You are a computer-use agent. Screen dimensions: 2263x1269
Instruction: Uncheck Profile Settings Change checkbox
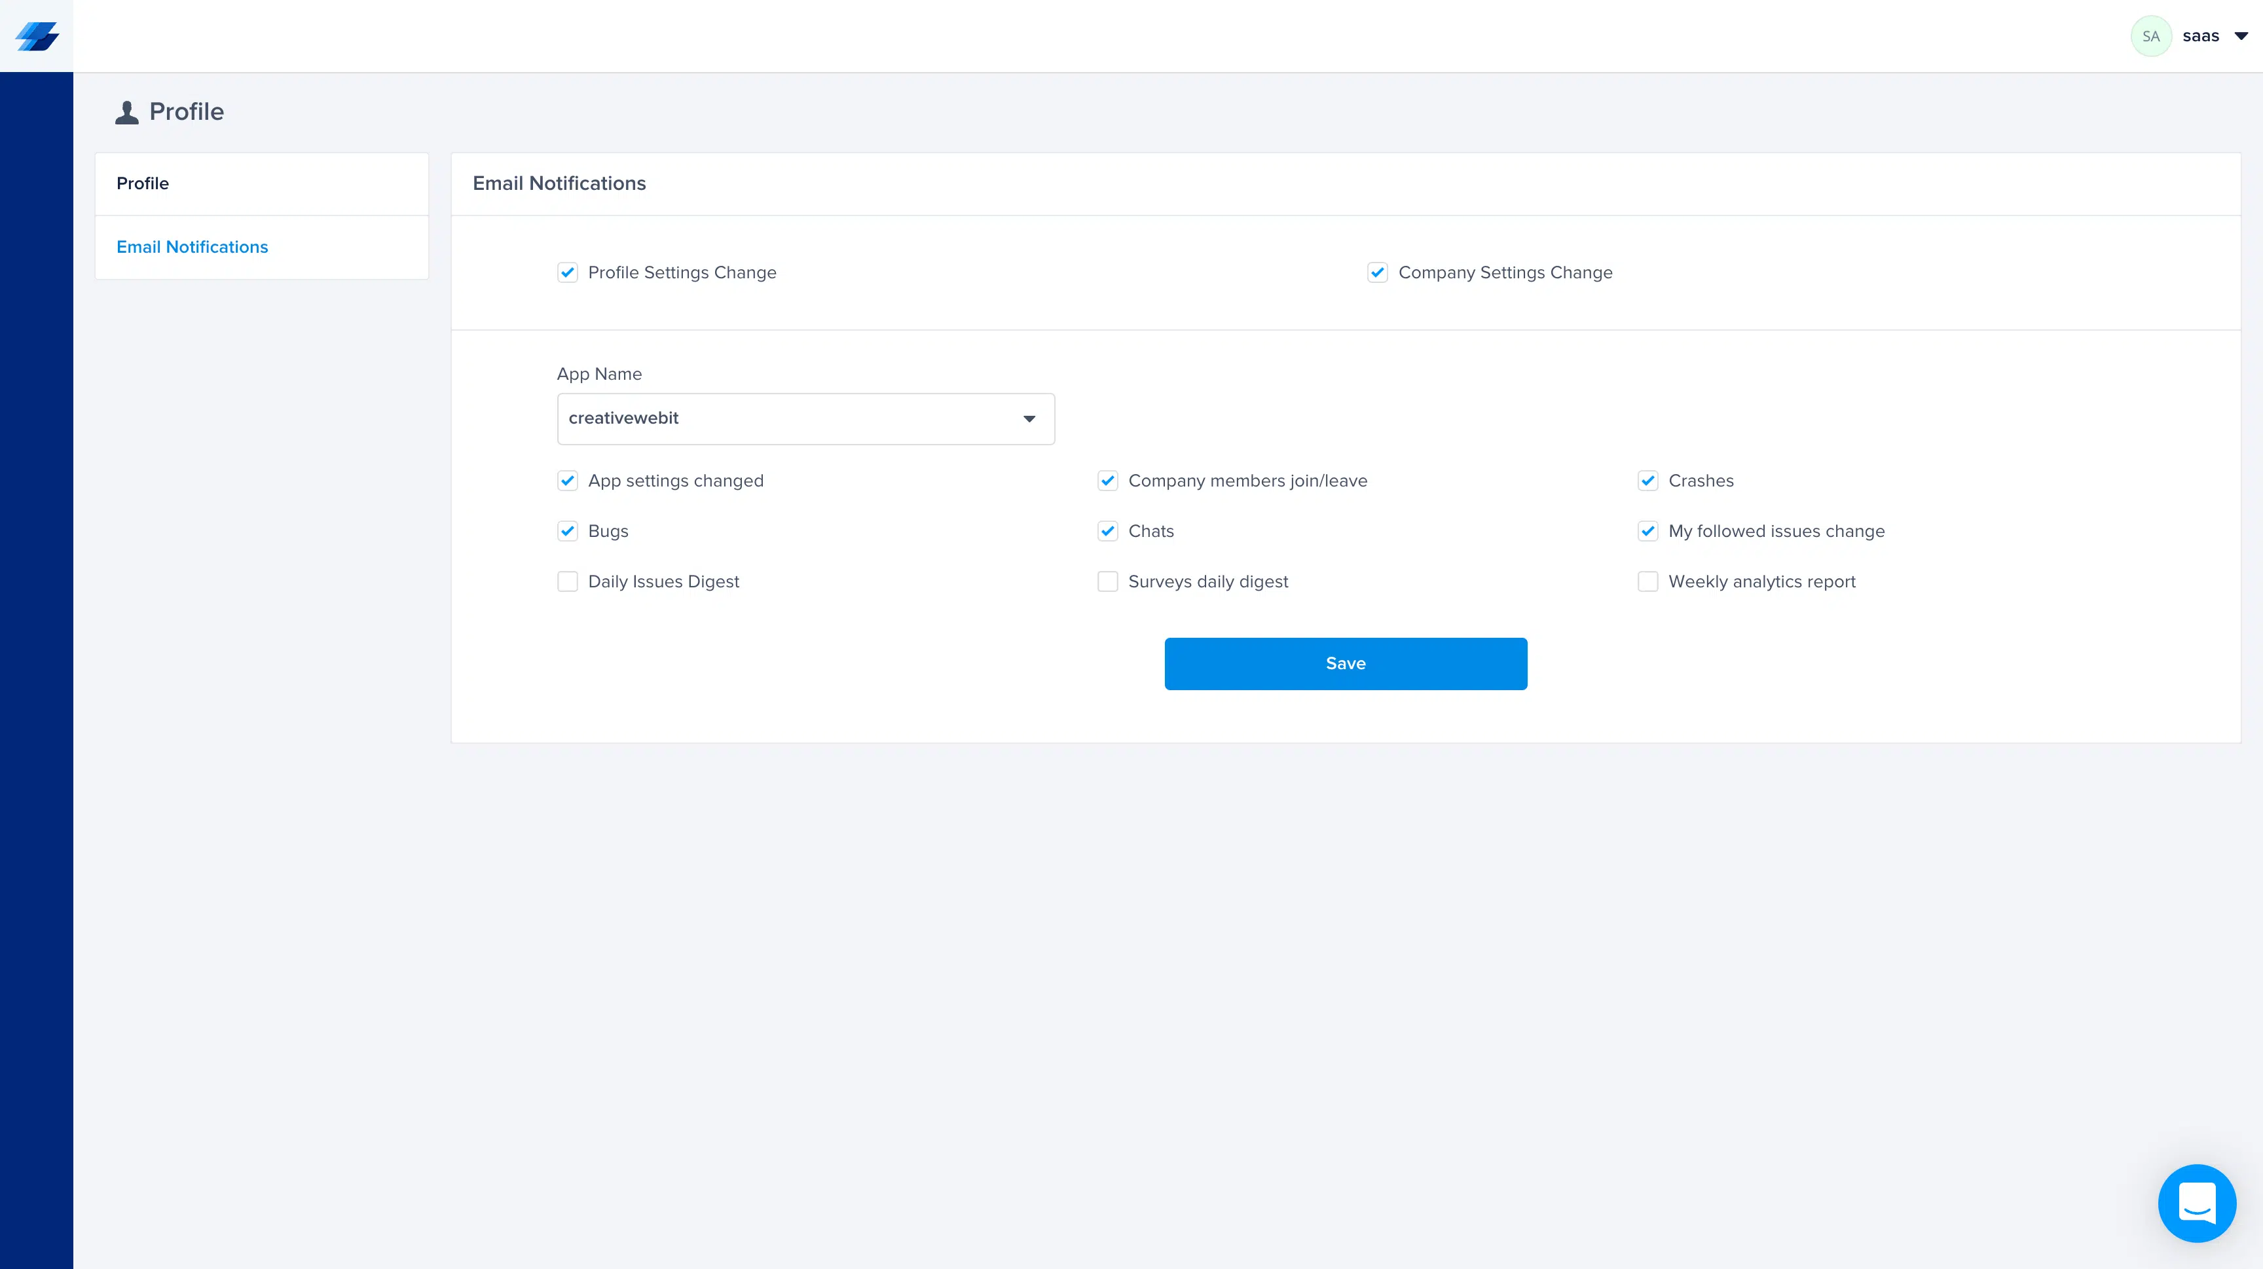pyautogui.click(x=568, y=272)
